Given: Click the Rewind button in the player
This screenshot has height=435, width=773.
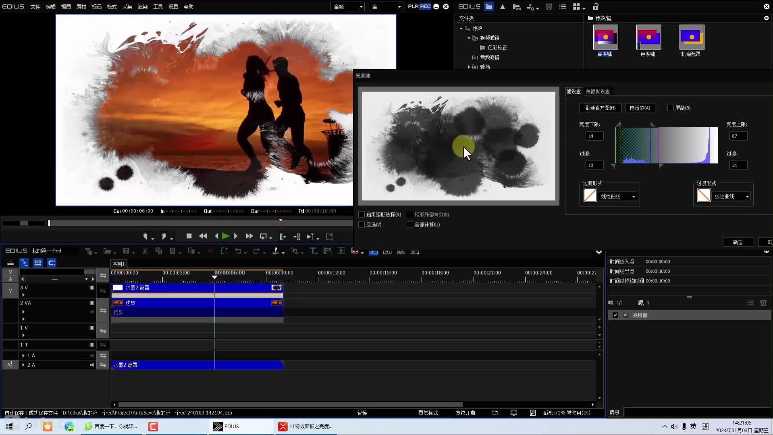Looking at the screenshot, I should coord(203,236).
